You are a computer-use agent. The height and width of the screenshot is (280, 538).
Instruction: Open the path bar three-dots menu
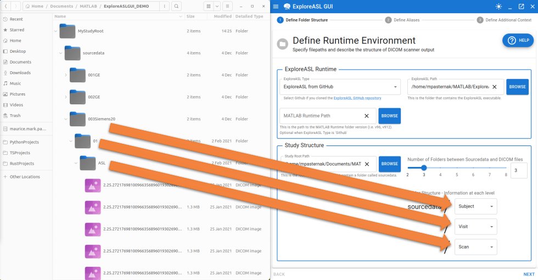pos(165,6)
